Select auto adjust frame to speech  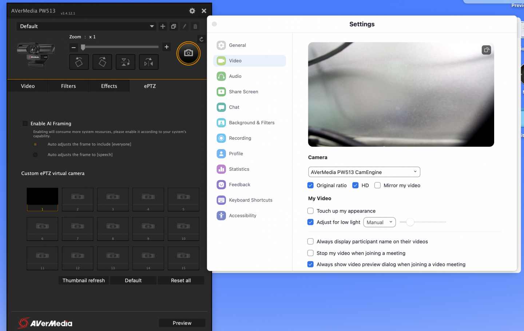(35, 155)
